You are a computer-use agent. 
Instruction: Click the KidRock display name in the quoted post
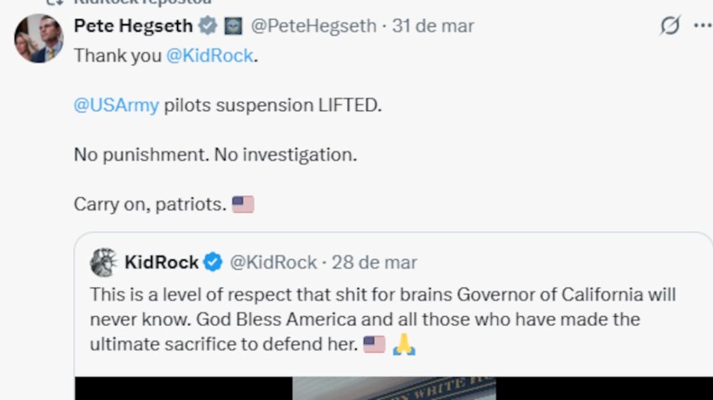[x=161, y=262]
